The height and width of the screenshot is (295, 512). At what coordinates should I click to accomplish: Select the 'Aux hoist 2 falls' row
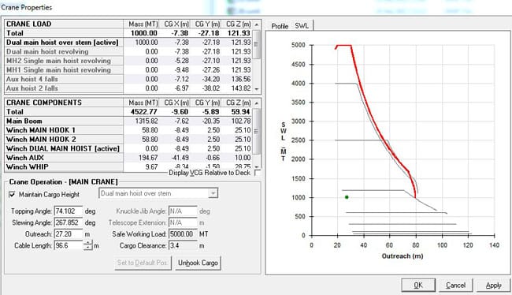(x=128, y=88)
